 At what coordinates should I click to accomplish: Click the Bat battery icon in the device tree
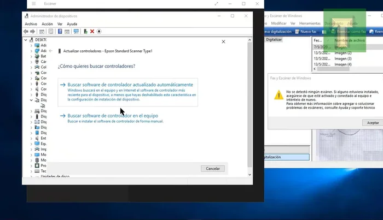[x=37, y=56]
